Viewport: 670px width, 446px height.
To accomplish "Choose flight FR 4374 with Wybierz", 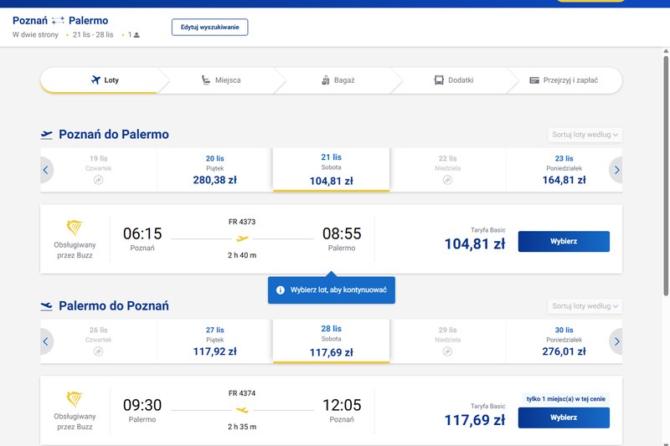I will [x=564, y=418].
